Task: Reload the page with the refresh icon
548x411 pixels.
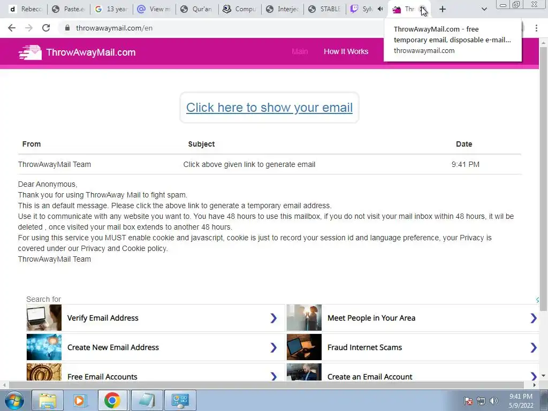Action: point(46,28)
